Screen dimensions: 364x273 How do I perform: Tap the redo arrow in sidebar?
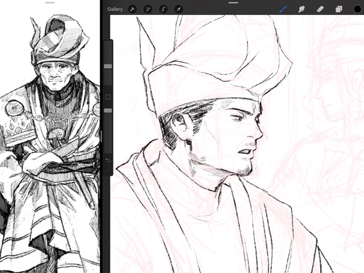108,171
